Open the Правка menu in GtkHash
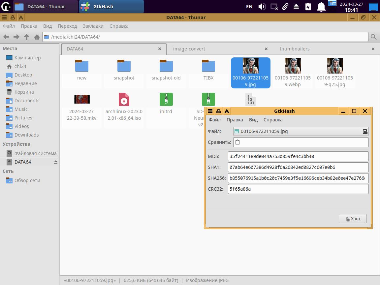Image resolution: width=380 pixels, height=285 pixels. [235, 120]
